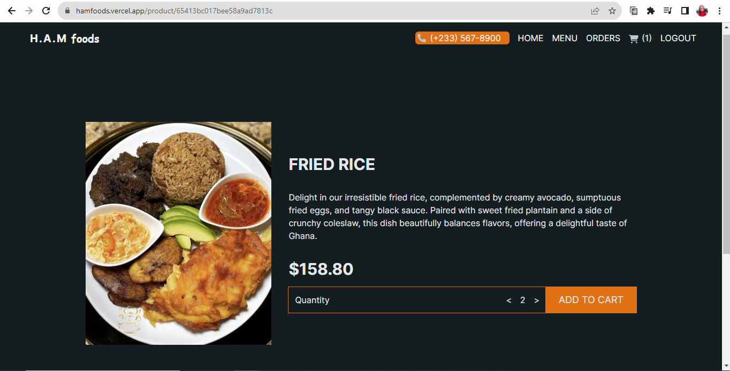Open the MENU page
This screenshot has height=371, width=730.
(565, 38)
